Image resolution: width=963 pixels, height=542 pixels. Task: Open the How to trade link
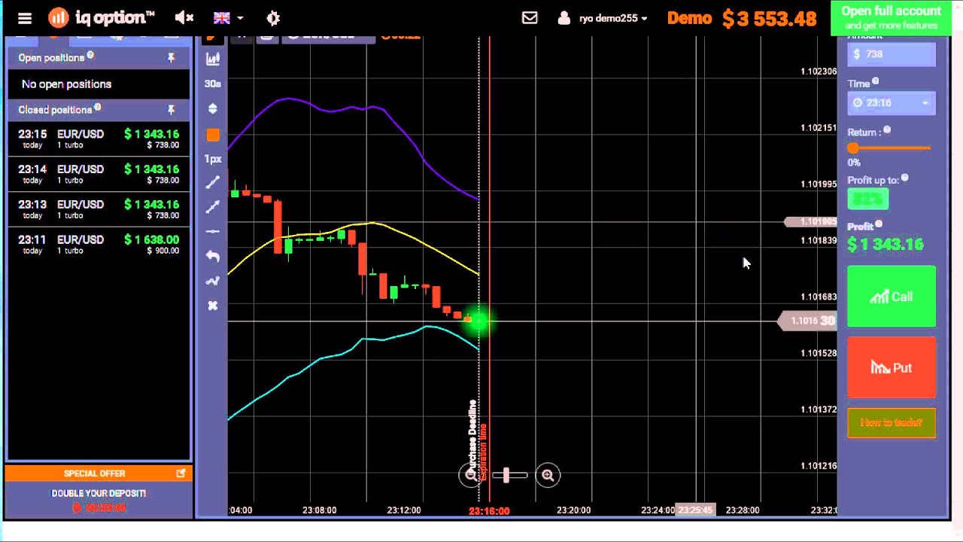click(892, 423)
